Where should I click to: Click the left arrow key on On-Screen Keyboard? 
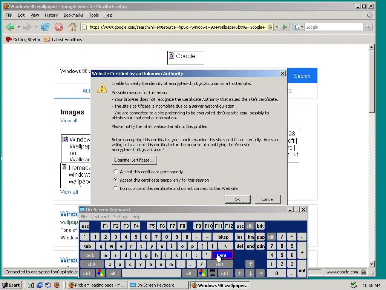[240, 273]
